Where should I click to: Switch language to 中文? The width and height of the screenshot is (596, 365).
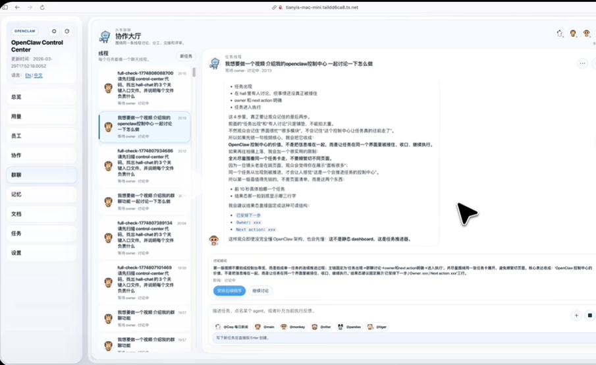[38, 75]
